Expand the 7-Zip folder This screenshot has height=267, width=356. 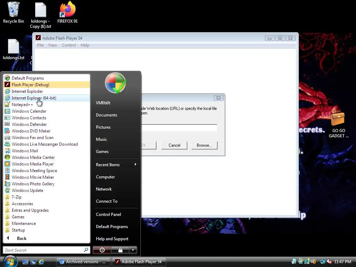pos(47,197)
